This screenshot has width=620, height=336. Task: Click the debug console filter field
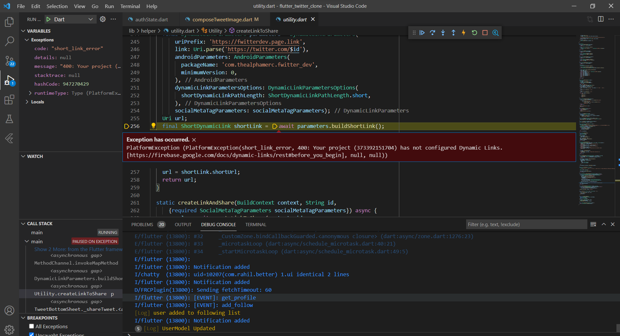(x=526, y=224)
